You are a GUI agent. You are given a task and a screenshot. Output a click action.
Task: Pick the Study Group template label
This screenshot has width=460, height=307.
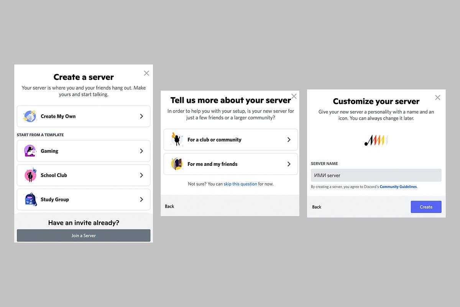[55, 199]
